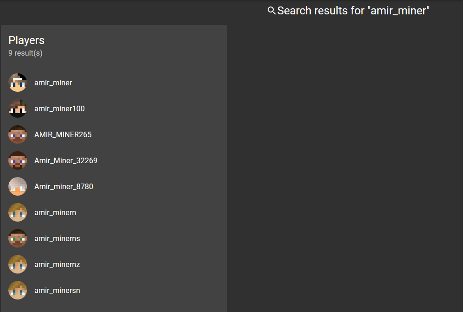Select the amir_minersn name at list bottom
This screenshot has width=463, height=312.
(57, 291)
